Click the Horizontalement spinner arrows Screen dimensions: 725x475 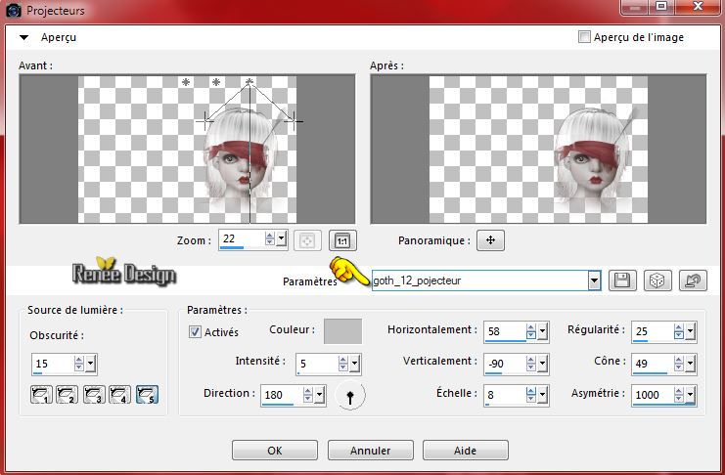click(531, 331)
